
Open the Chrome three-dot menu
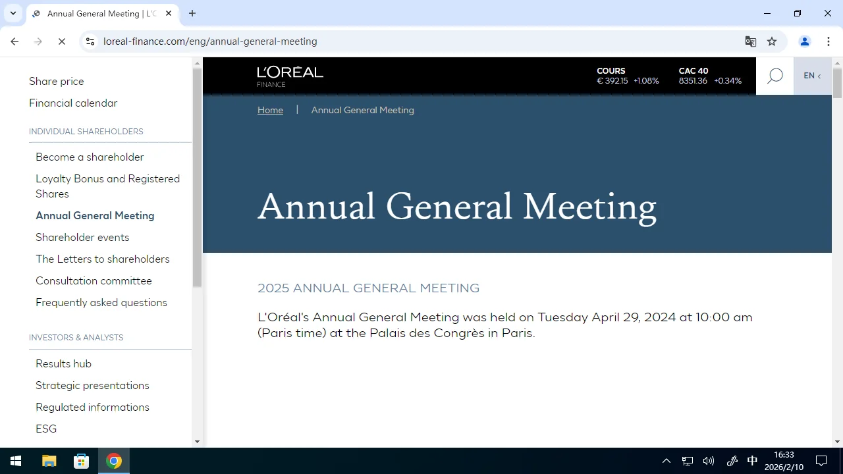click(829, 41)
